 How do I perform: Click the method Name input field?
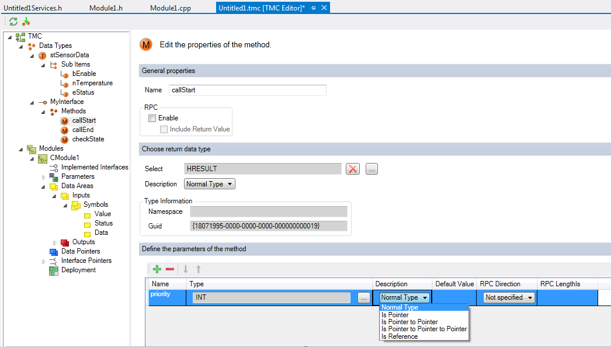point(248,90)
